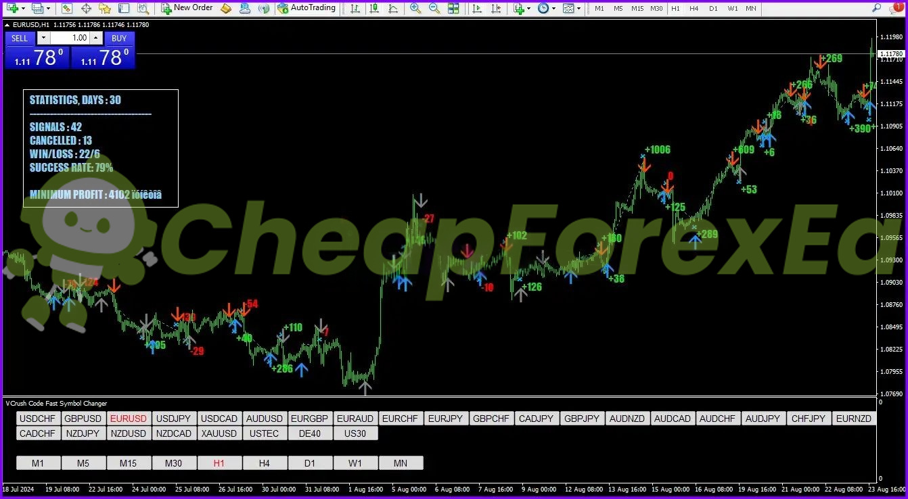Select M1 in the Symbol Changer panel
The height and width of the screenshot is (499, 908).
tap(39, 463)
